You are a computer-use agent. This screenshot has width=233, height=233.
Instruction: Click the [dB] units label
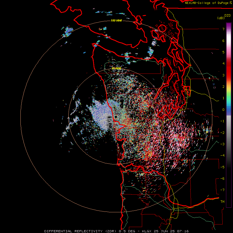click(221, 18)
